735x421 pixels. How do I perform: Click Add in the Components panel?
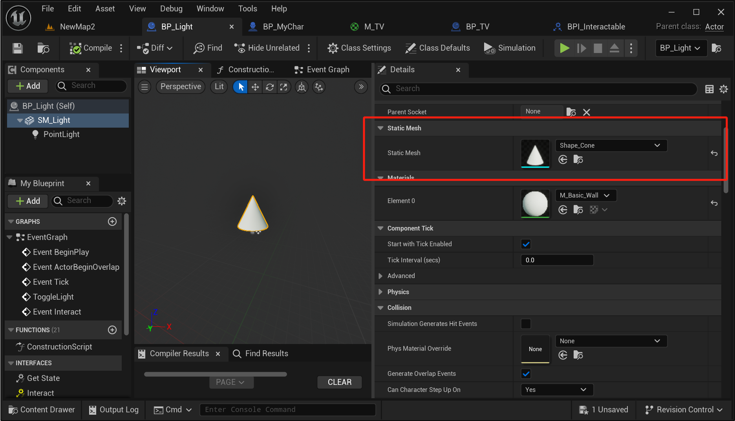(28, 86)
